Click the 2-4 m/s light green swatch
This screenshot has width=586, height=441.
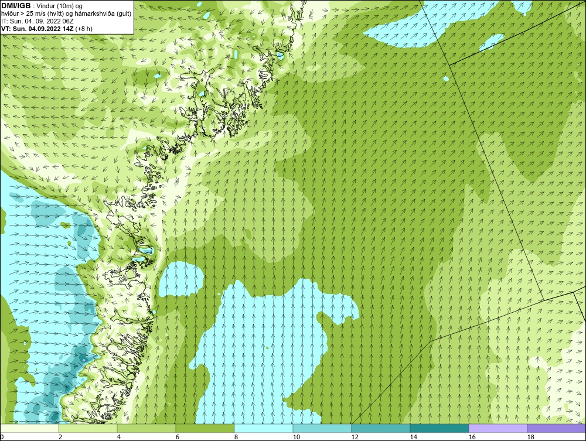(x=88, y=428)
